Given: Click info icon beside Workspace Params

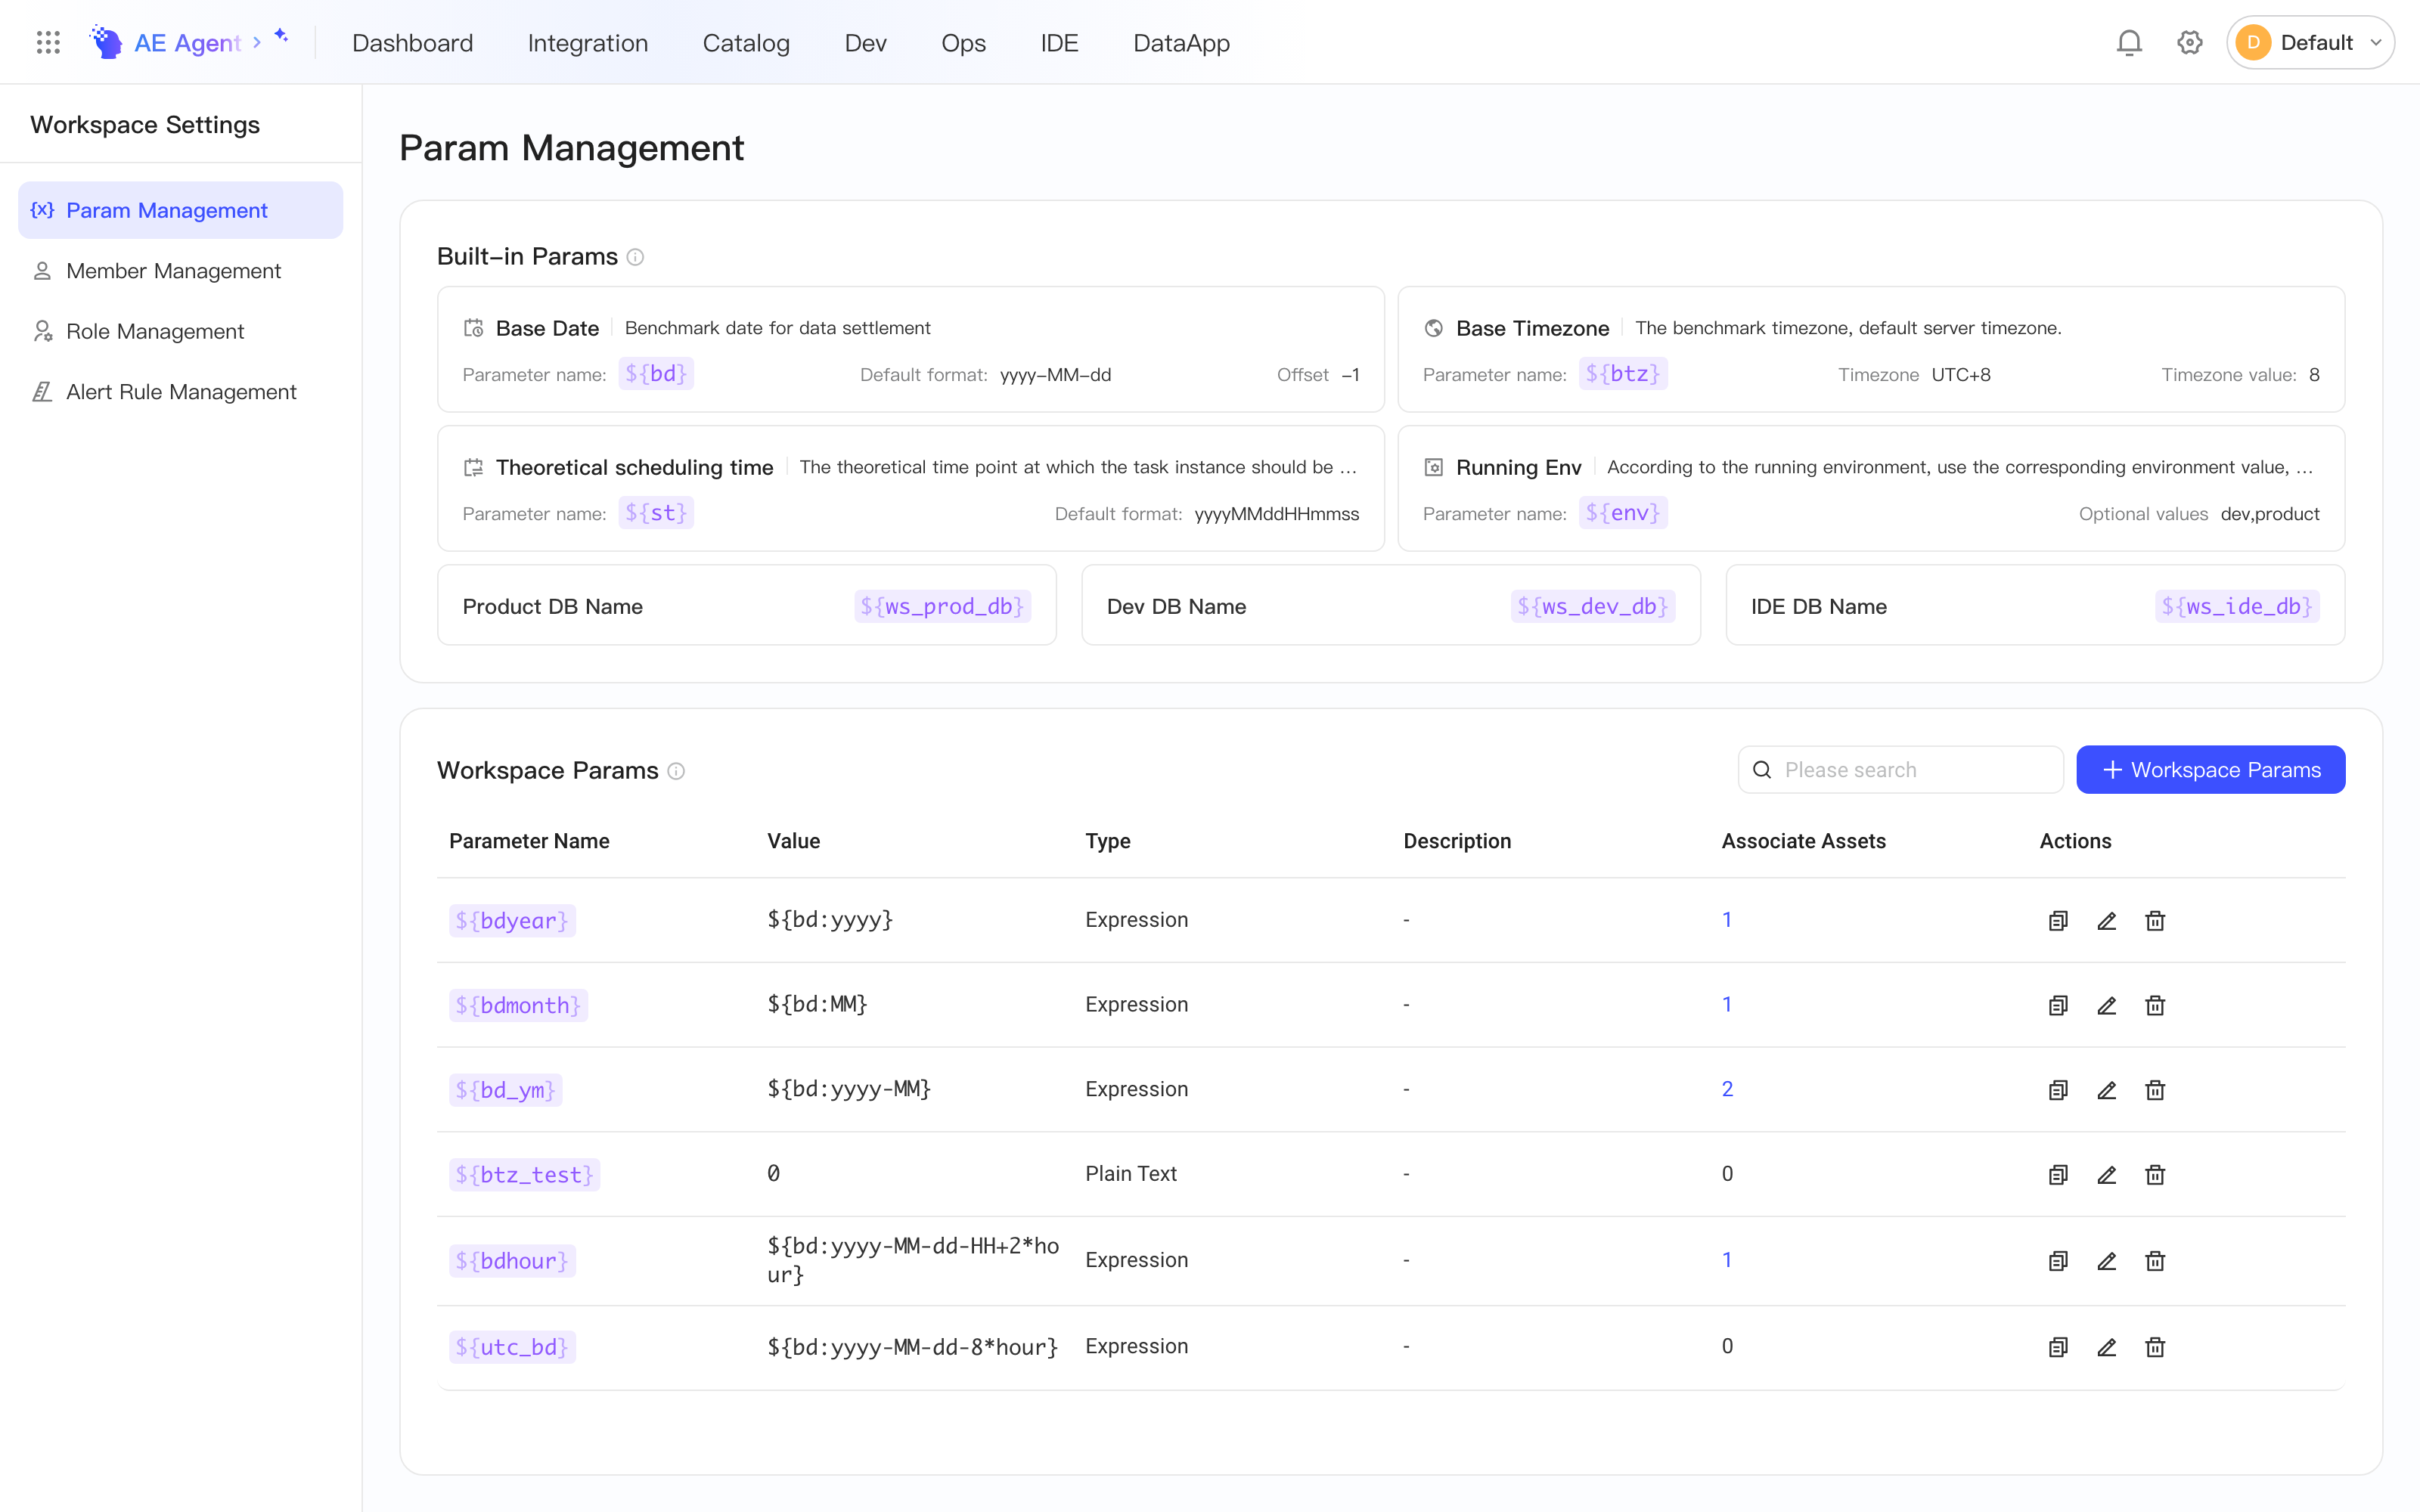Looking at the screenshot, I should 676,771.
